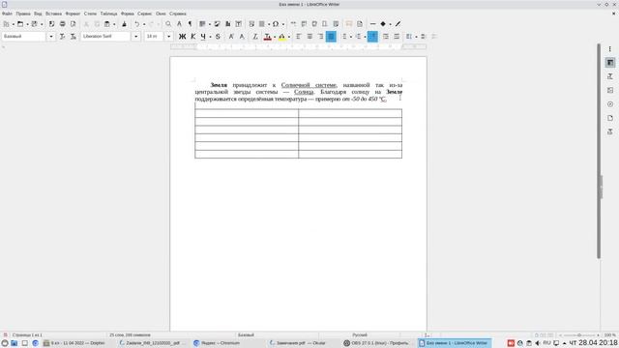Print the document using the printer icon

pos(62,24)
